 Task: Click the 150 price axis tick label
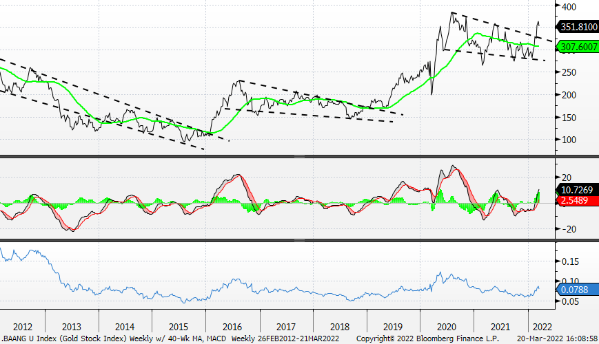[569, 118]
